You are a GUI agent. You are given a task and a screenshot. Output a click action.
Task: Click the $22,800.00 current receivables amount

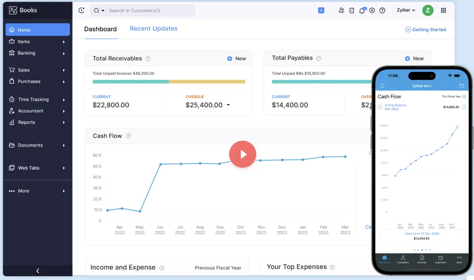[111, 105]
